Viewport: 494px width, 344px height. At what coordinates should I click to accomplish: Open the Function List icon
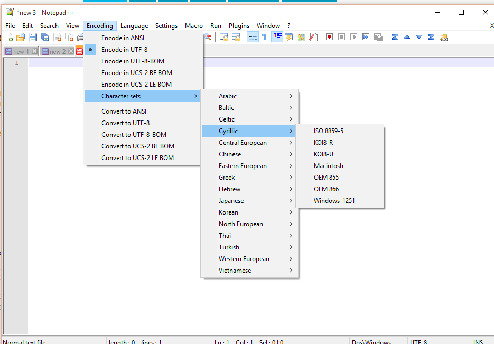pos(313,37)
